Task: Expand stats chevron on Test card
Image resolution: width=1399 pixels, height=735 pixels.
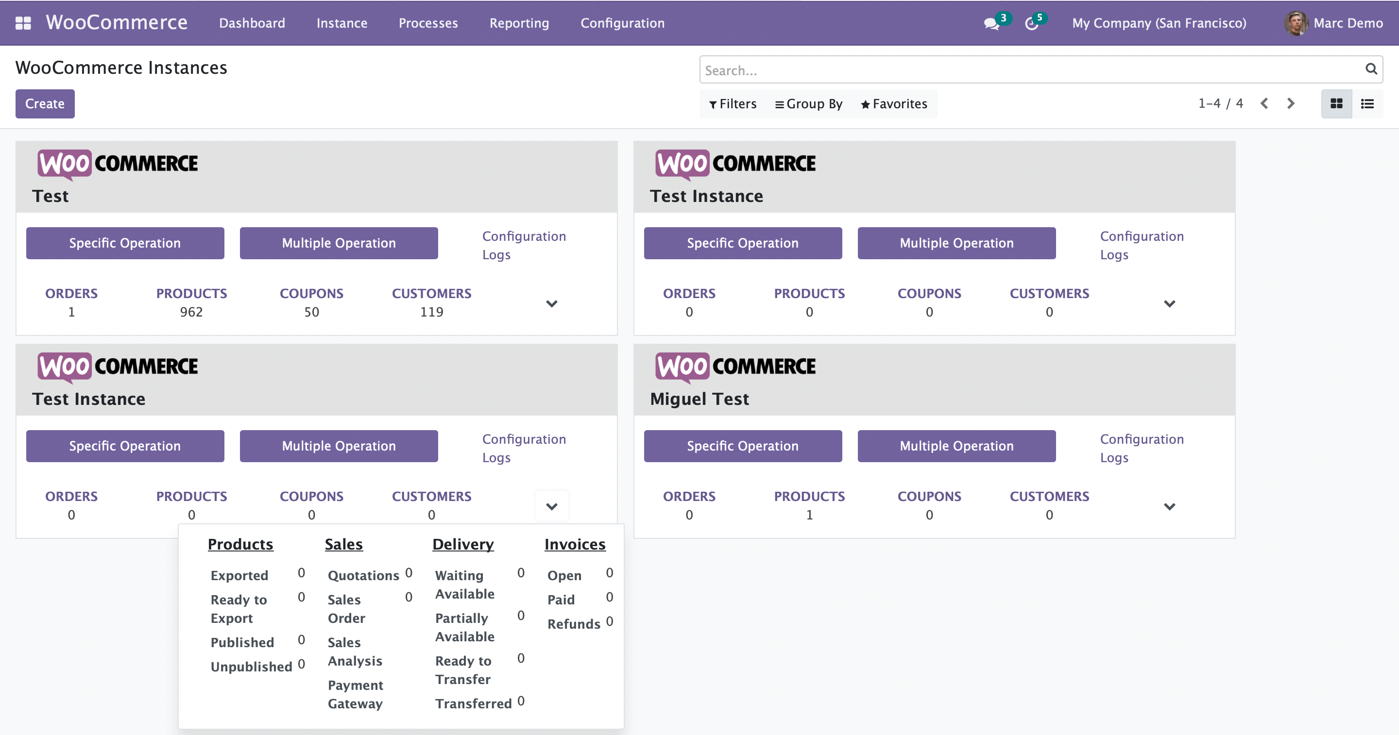Action: coord(552,303)
